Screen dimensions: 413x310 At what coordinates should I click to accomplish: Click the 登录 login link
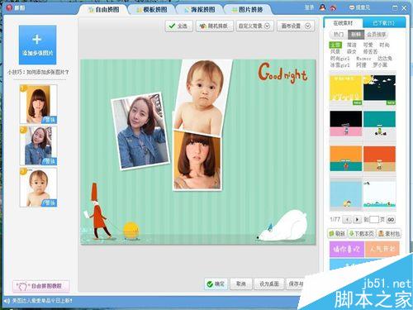pyautogui.click(x=309, y=7)
